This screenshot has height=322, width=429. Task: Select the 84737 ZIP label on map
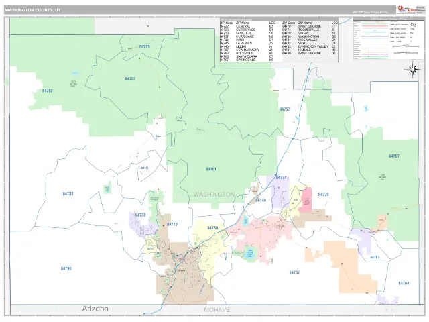click(294, 272)
